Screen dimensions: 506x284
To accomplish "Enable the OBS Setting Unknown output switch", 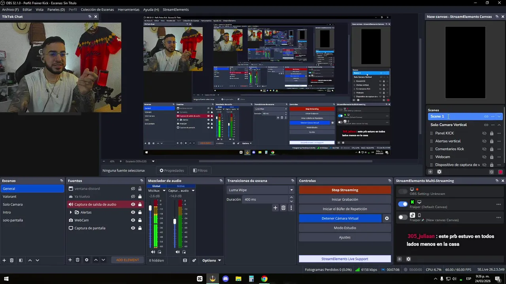I will click(403, 192).
